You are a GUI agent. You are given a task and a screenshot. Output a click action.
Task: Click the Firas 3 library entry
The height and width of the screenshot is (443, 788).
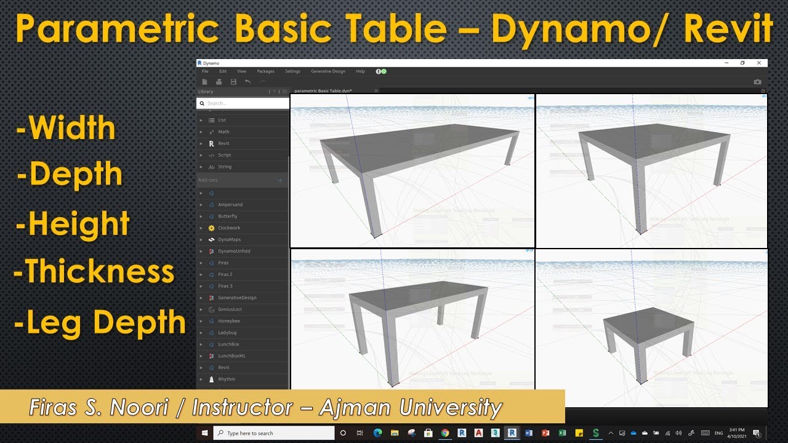243,286
